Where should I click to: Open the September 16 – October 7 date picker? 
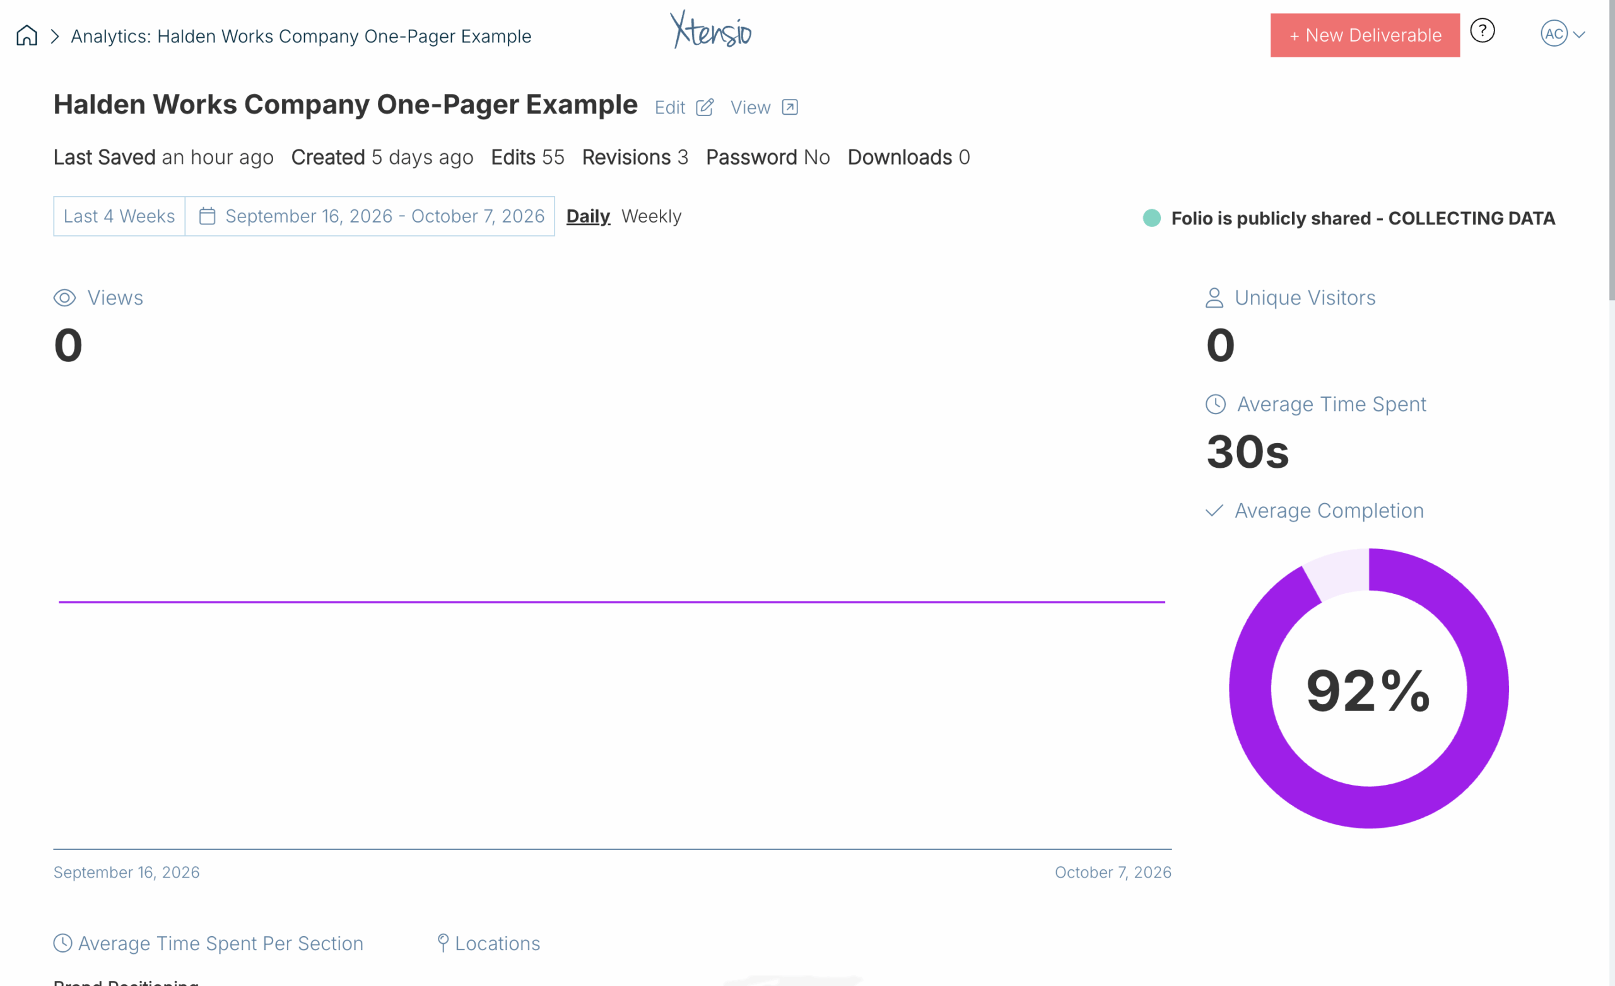coord(370,216)
